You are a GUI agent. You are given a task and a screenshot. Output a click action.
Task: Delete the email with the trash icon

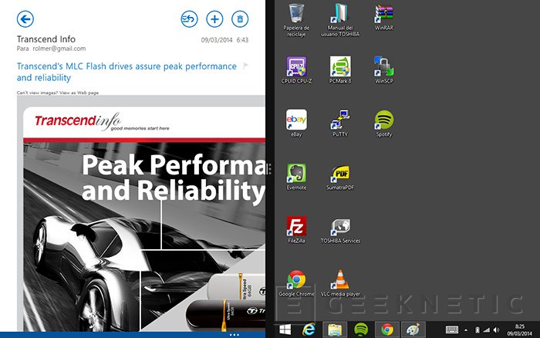[x=240, y=19]
